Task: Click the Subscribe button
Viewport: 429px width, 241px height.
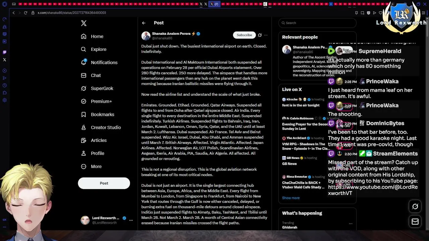Action: (244, 35)
